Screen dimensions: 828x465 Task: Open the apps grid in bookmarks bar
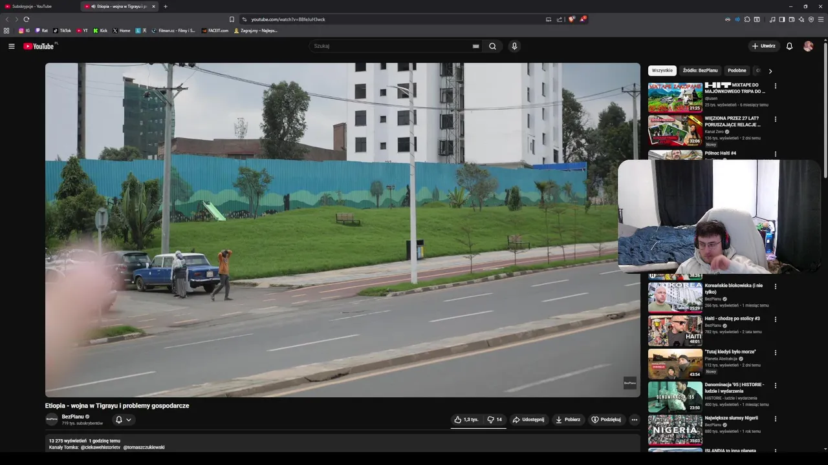[6, 30]
